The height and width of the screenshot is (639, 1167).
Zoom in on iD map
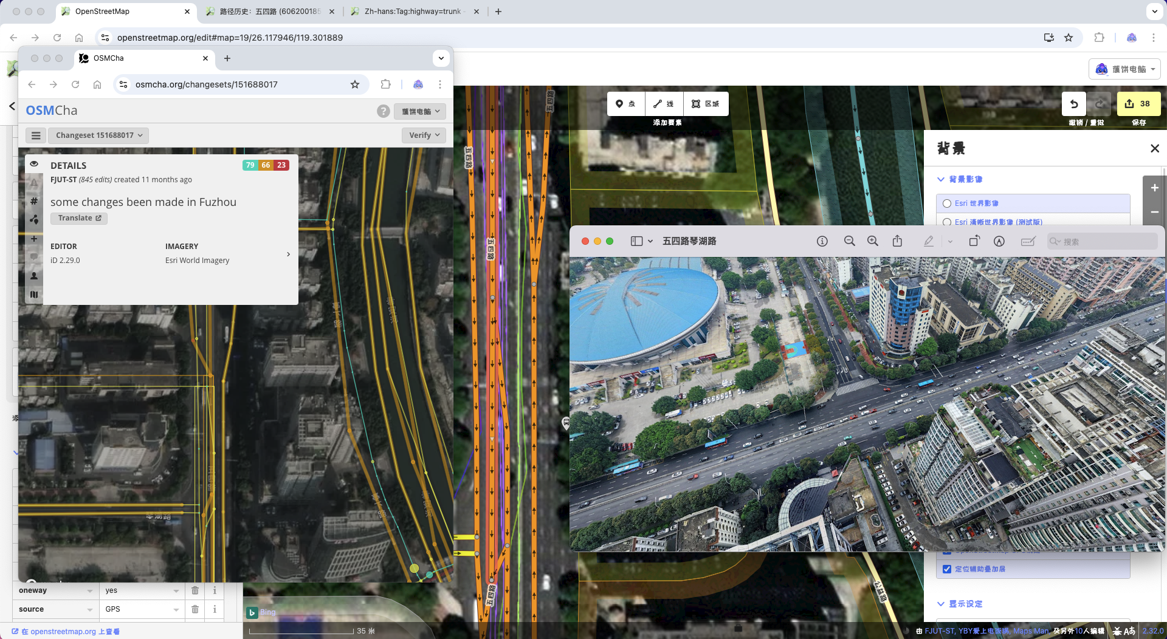(x=1154, y=188)
